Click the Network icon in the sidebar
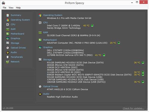Viewport: 149px width, 112px height. point(7,62)
